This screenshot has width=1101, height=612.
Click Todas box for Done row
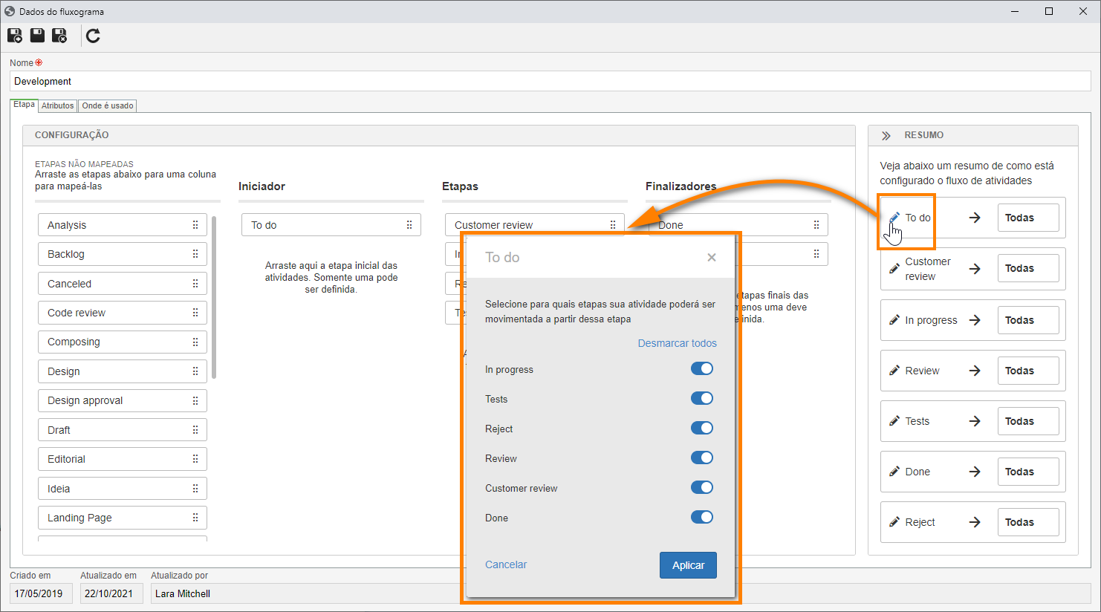coord(1028,472)
